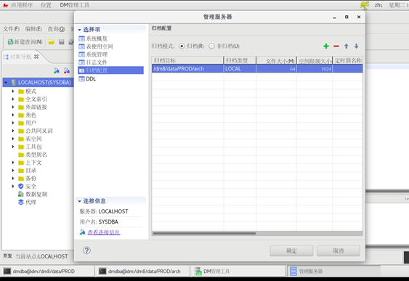Viewport: 409px width, 281px height.
Task: Click the 数据复制 icon in tree
Action: 21,194
